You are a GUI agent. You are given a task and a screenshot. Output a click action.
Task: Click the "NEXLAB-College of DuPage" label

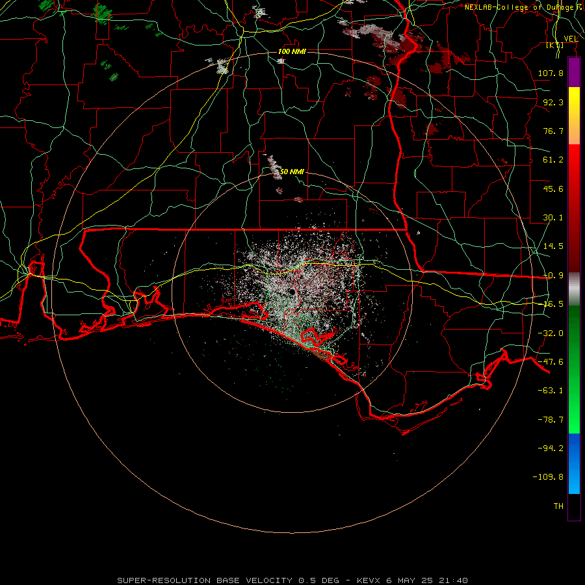519,7
